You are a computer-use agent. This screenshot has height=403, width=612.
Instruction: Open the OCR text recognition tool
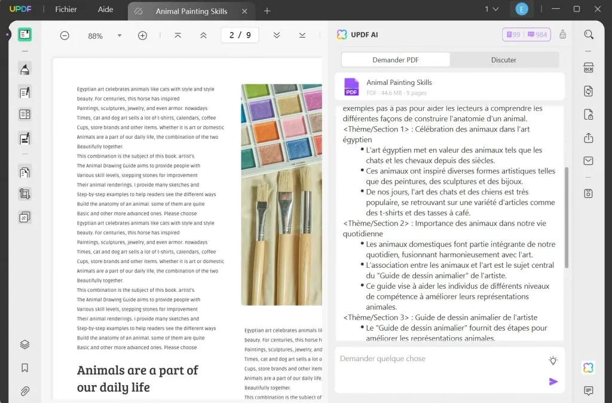tap(588, 68)
